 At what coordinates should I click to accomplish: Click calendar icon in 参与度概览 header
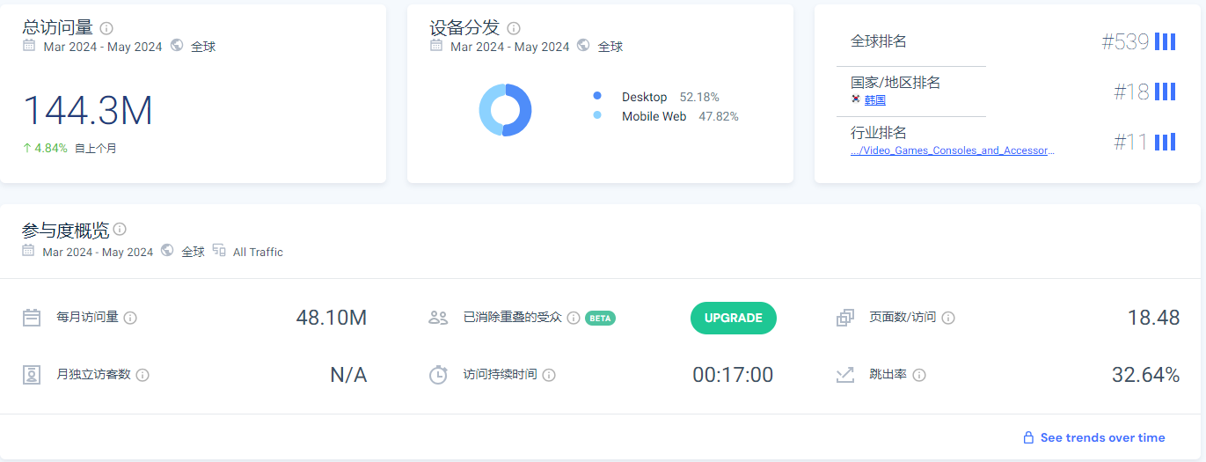28,251
